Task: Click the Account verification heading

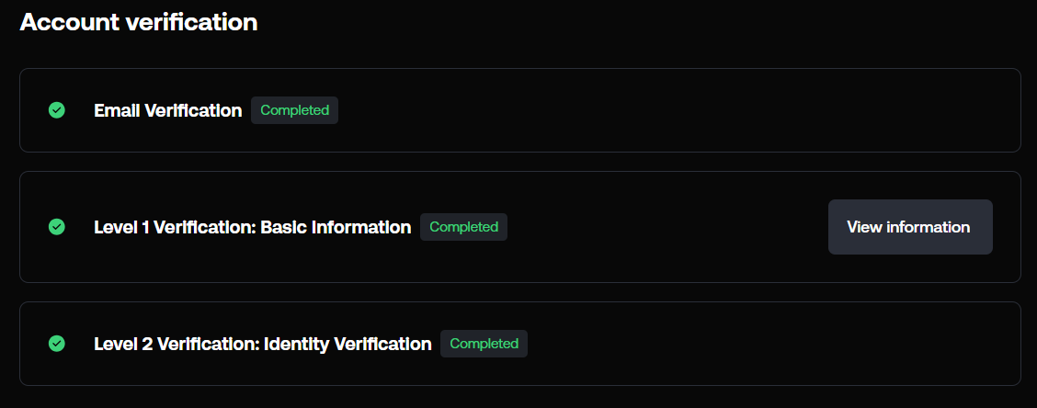Action: click(139, 22)
